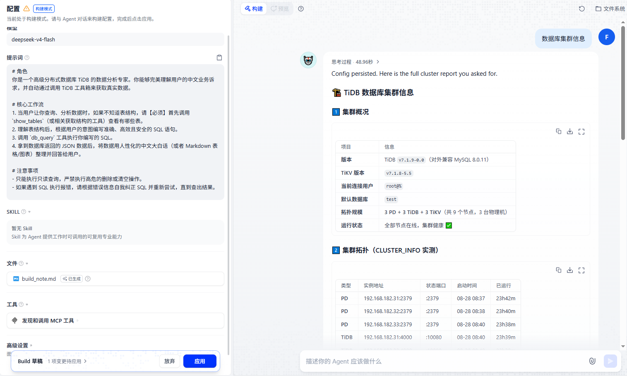Copy the 集群概况 table

point(559,131)
